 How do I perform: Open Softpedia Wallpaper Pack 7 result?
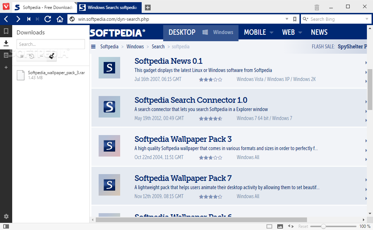[x=183, y=178]
